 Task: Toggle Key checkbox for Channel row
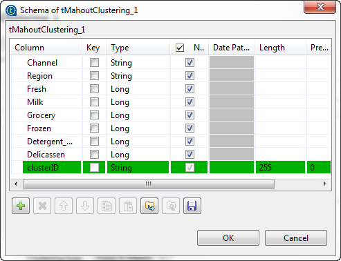[94, 63]
